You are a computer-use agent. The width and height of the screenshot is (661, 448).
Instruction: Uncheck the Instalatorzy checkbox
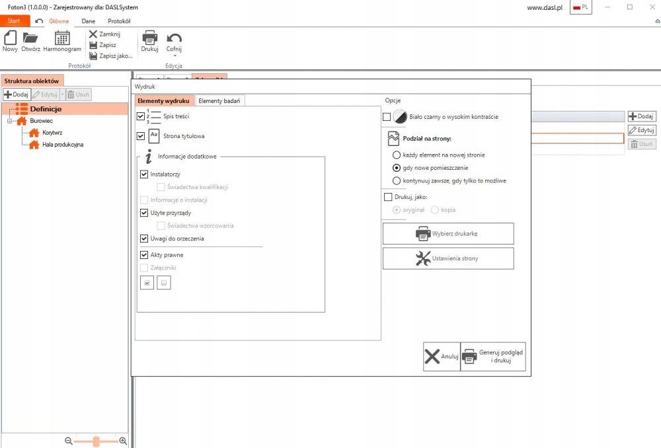click(144, 174)
